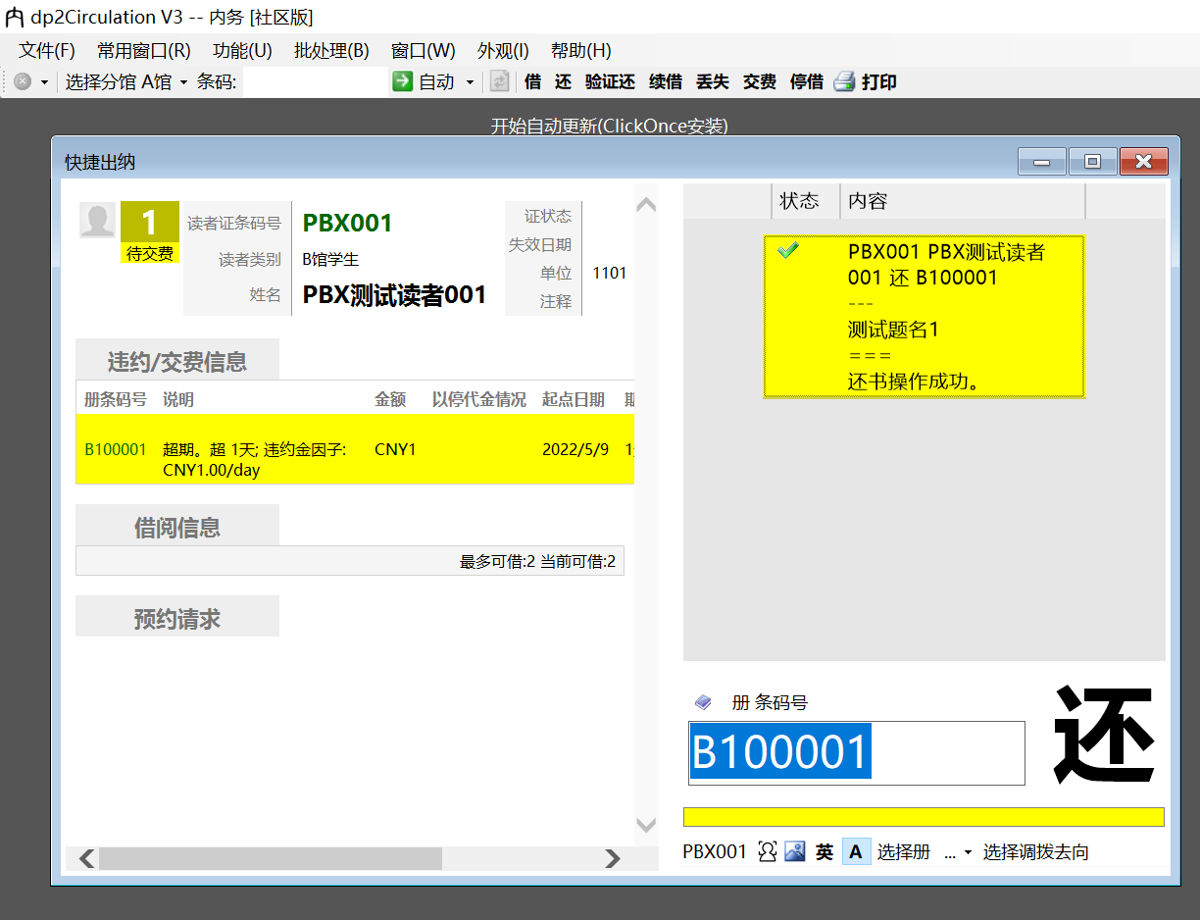The width and height of the screenshot is (1200, 920).
Task: Open the 批处理(B) menu
Action: pyautogui.click(x=331, y=51)
